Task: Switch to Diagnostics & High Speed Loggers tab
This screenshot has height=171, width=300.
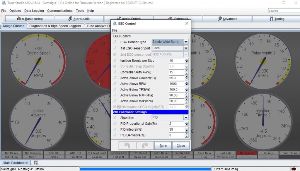Action: point(55,26)
